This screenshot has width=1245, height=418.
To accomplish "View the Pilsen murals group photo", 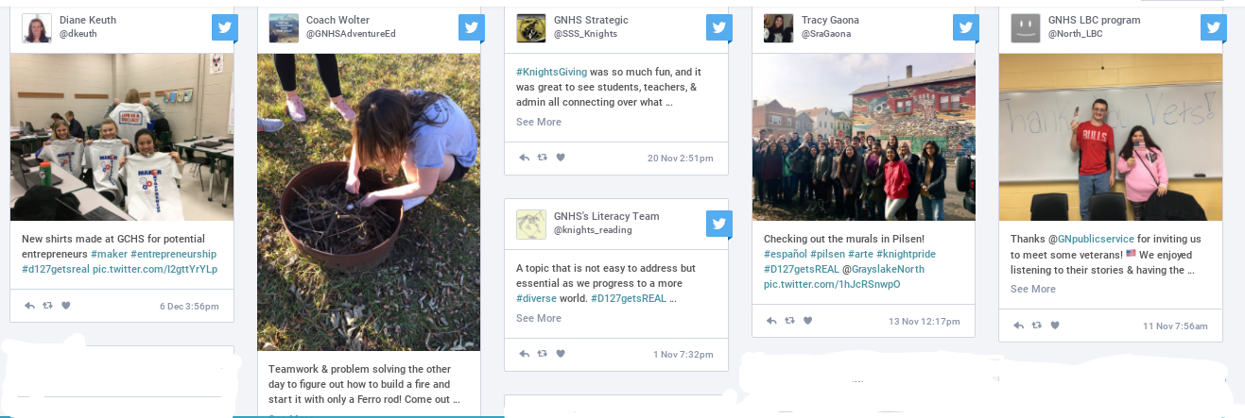I will tap(863, 137).
